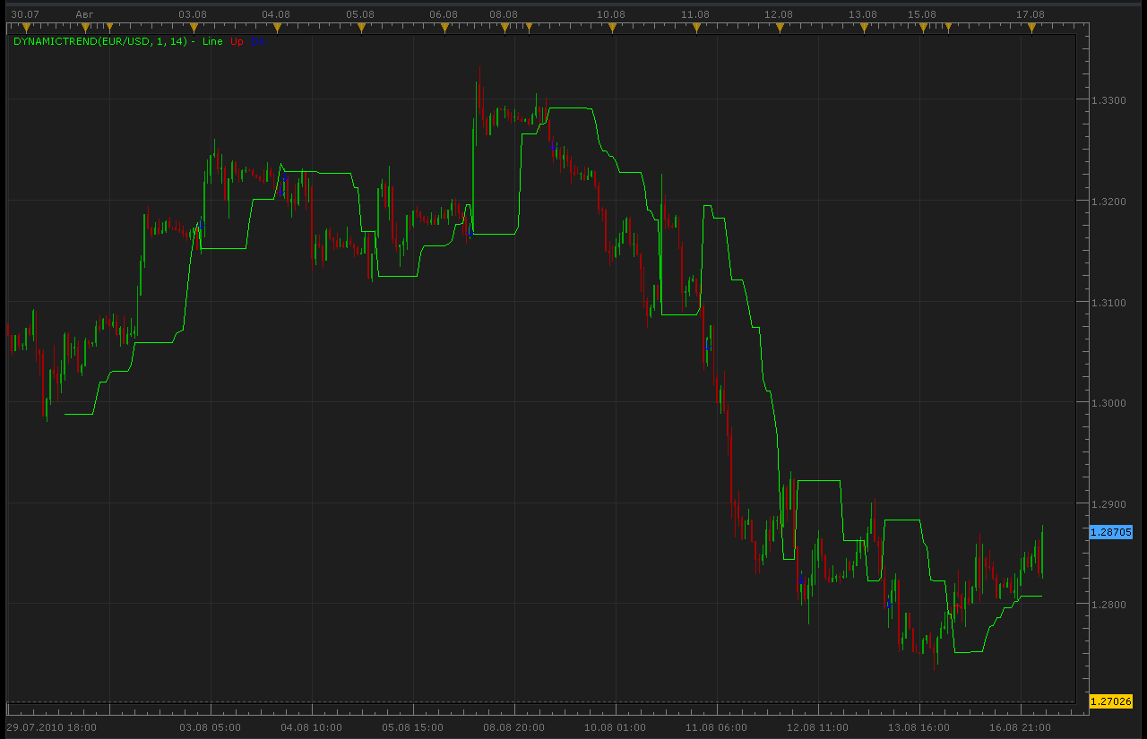Click the blue 1.28705 current price tag
Viewport: 1147px width, 739px height.
coord(1111,532)
